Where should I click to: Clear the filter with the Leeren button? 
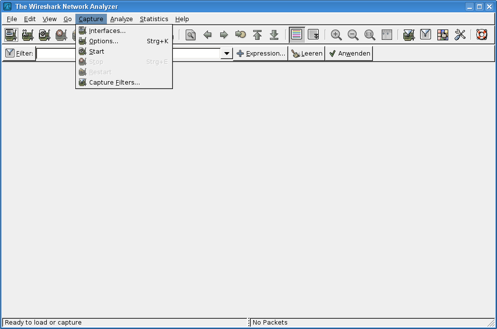[307, 54]
